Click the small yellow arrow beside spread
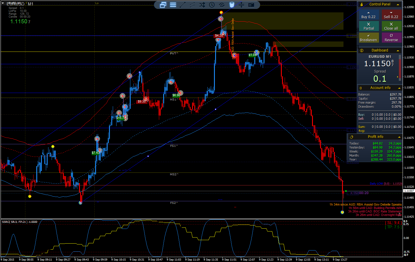The width and height of the screenshot is (415, 262). point(397,77)
